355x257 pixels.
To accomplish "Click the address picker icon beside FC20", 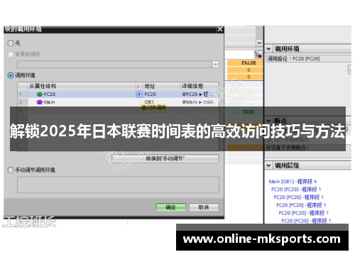I will (140, 94).
